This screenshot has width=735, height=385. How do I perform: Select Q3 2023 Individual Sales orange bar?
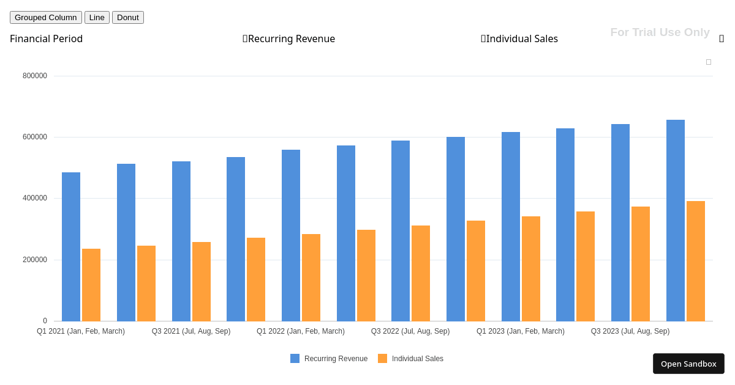coord(641,264)
